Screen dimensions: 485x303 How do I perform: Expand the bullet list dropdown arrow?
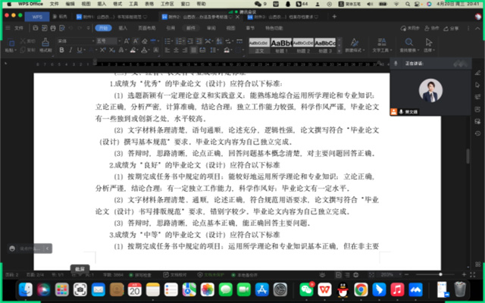coord(172,41)
